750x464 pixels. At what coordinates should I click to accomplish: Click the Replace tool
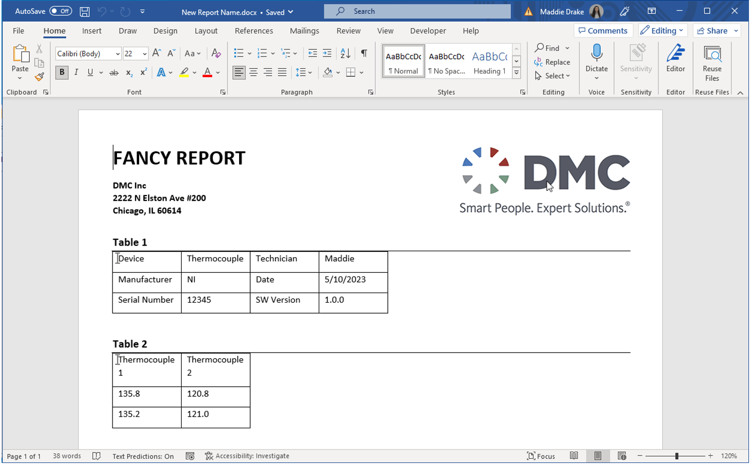552,62
